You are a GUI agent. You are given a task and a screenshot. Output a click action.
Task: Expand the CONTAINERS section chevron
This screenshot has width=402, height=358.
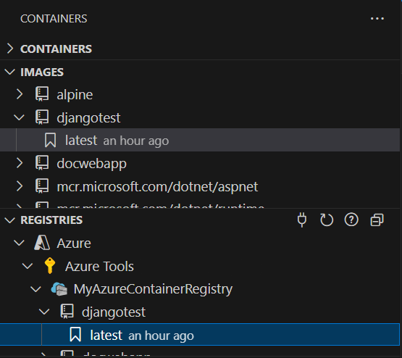(10, 49)
